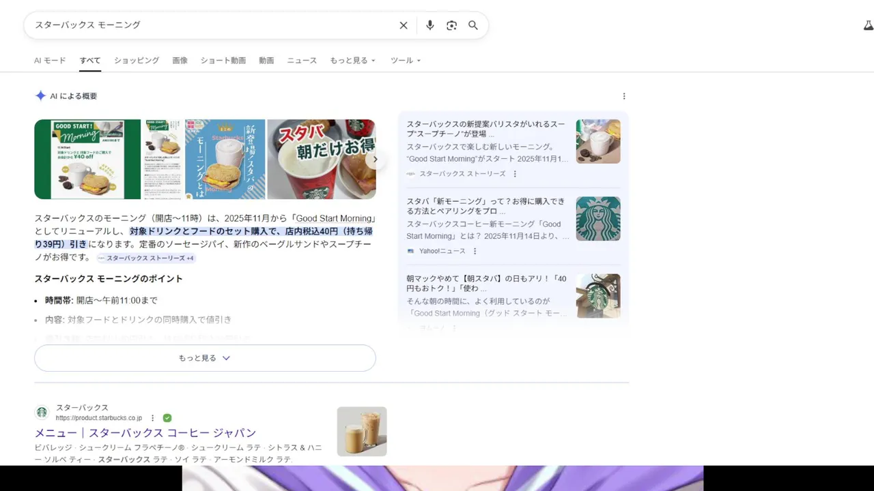Open options for the Yahoo!ニュース source

click(x=475, y=251)
